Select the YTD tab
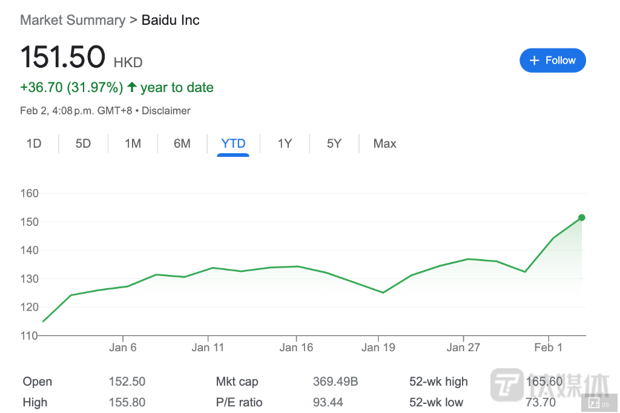The image size is (620, 413). pos(233,144)
